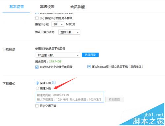
Task: Click the 修改配置 button
Action: [x=114, y=100]
